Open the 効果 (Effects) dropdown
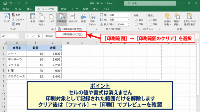The width and height of the screenshot is (200, 112). [17, 24]
